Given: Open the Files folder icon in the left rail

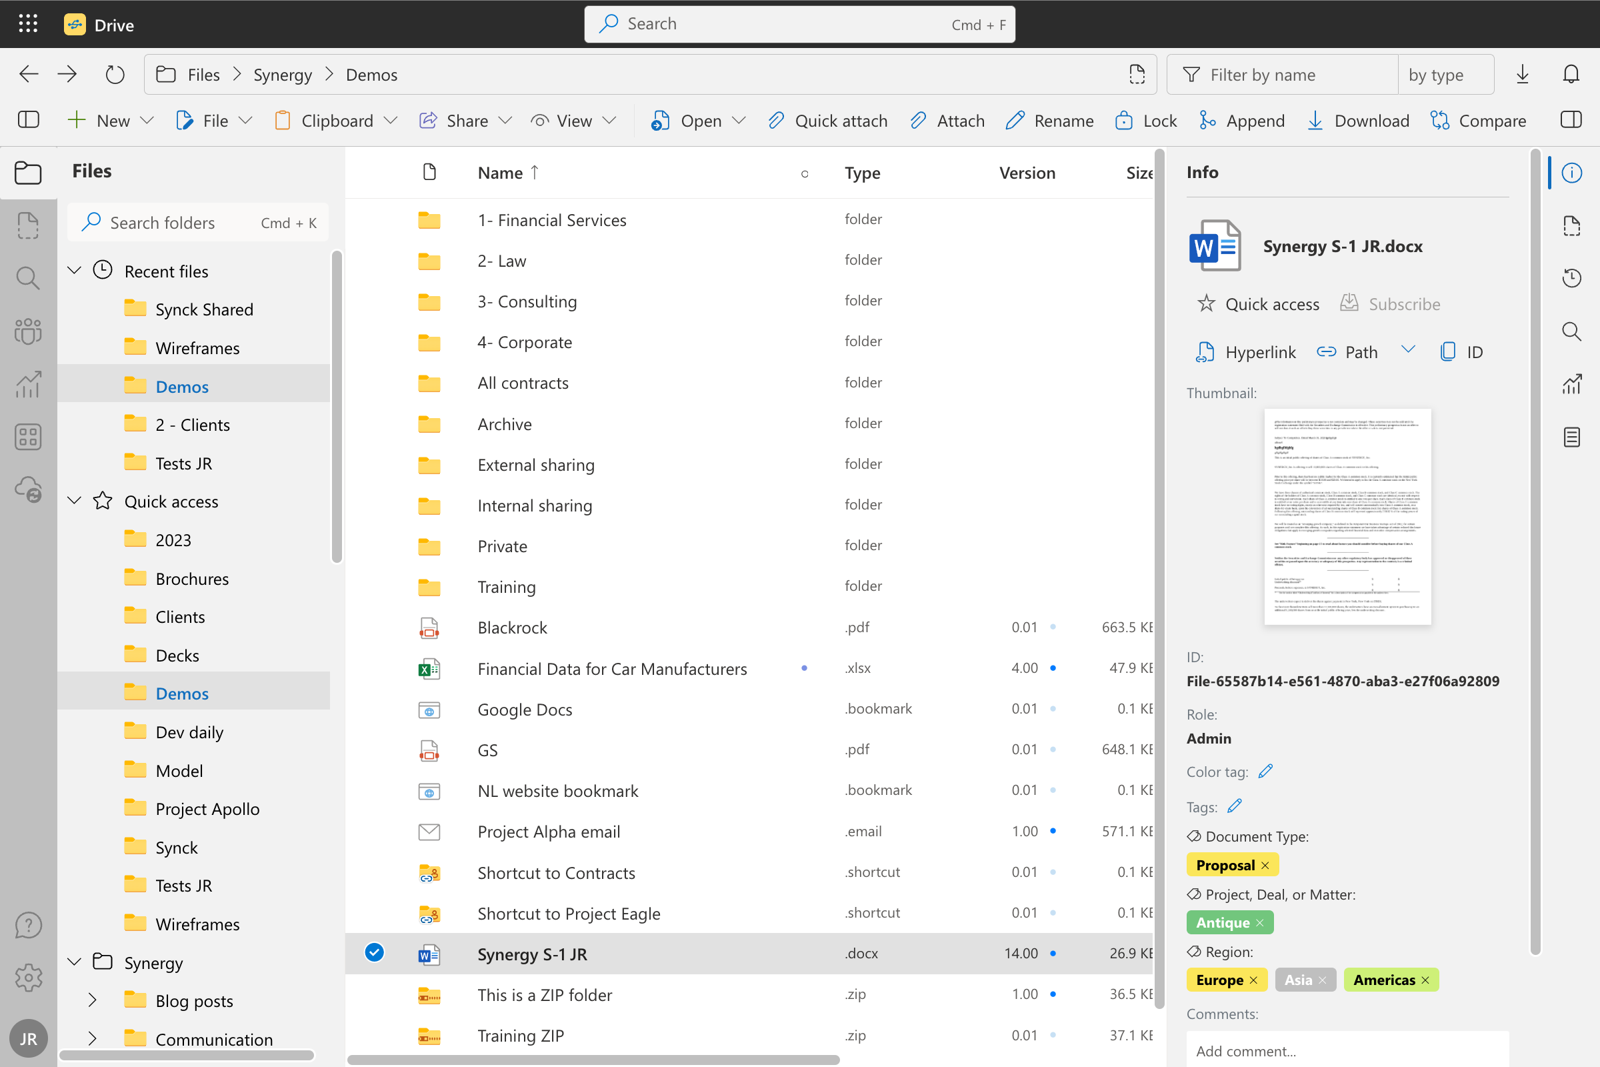Looking at the screenshot, I should click(x=28, y=172).
